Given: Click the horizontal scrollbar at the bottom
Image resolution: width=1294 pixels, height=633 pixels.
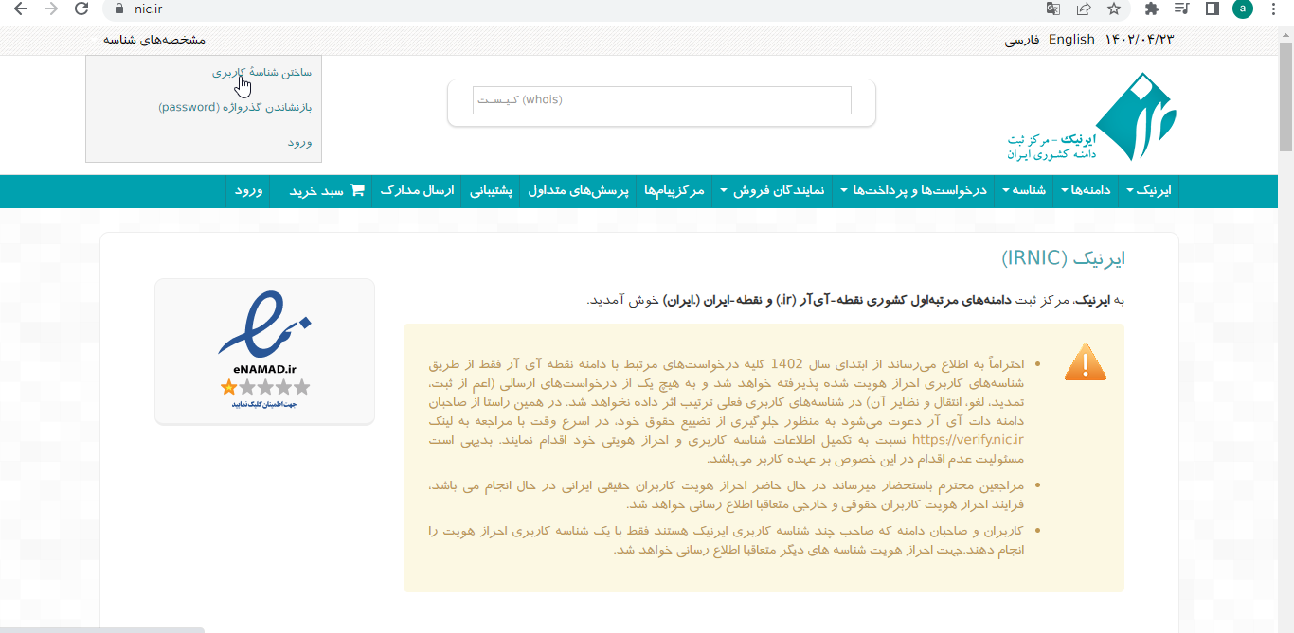Looking at the screenshot, I should point(102,629).
